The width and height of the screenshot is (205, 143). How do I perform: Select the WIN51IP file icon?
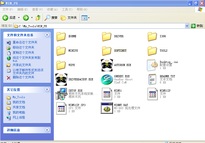pyautogui.click(x=152, y=94)
